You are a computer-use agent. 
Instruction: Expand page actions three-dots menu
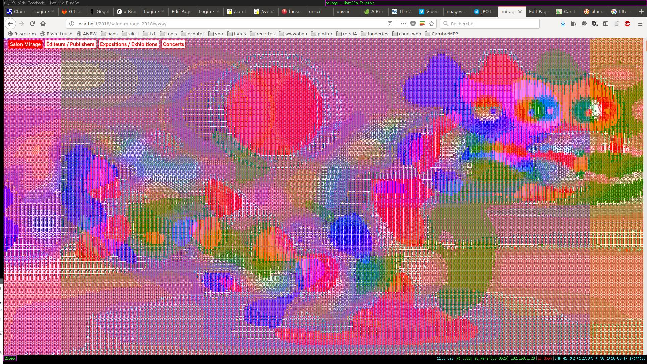[x=403, y=24]
